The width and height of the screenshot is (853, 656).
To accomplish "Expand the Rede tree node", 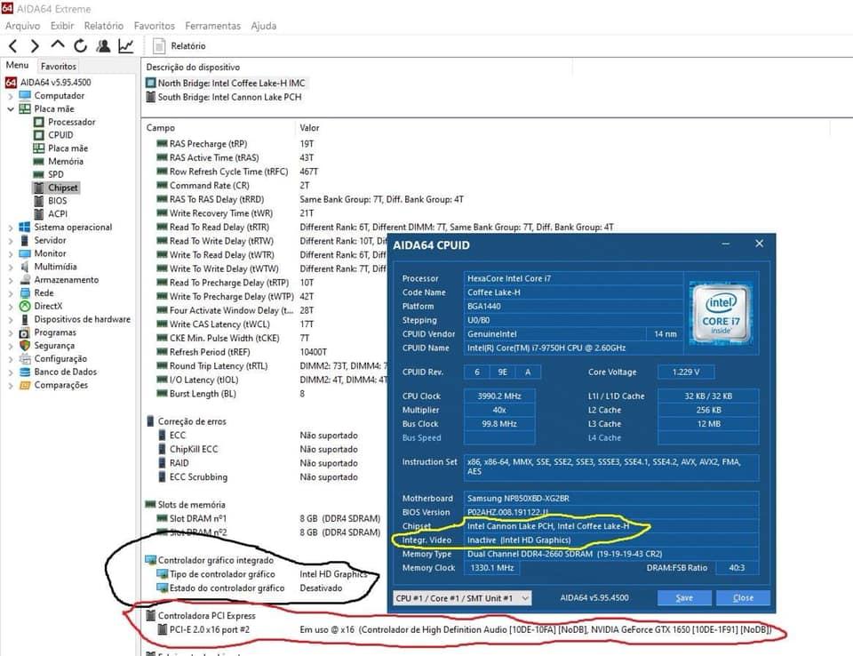I will coord(11,292).
